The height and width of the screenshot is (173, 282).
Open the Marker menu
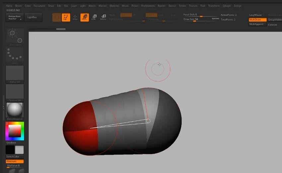[x=103, y=6]
